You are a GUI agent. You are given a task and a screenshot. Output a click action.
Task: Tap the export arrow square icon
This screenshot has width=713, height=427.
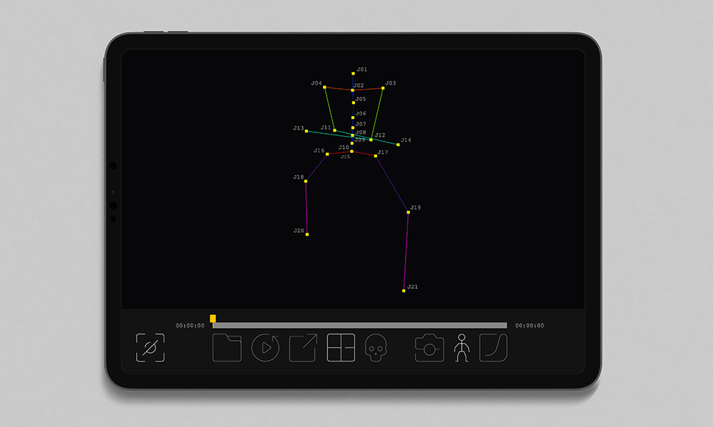click(x=303, y=347)
